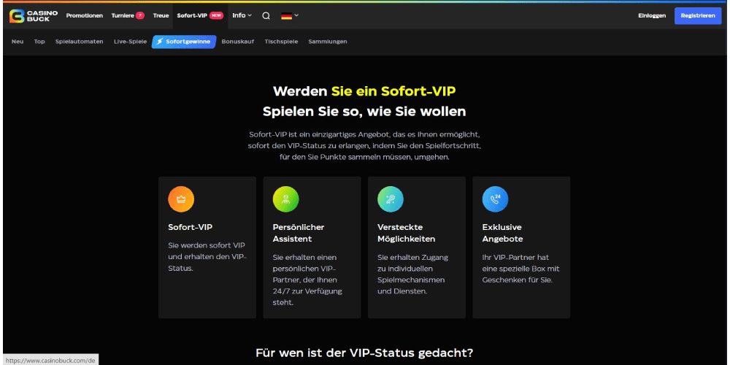Select the Tischspiele category tab

[x=281, y=42]
